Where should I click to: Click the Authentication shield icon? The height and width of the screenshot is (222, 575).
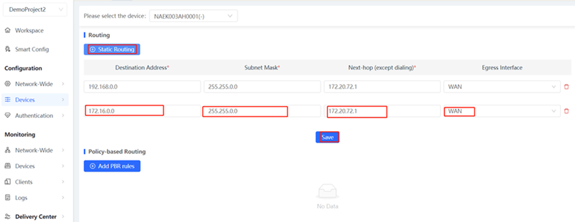pos(7,116)
